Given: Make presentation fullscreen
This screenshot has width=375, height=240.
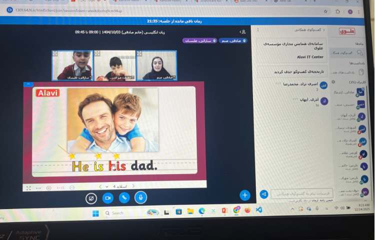Looking at the screenshot, I should [28, 188].
